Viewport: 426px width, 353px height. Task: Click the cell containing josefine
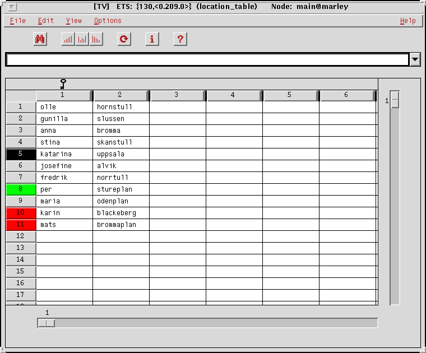tap(64, 166)
